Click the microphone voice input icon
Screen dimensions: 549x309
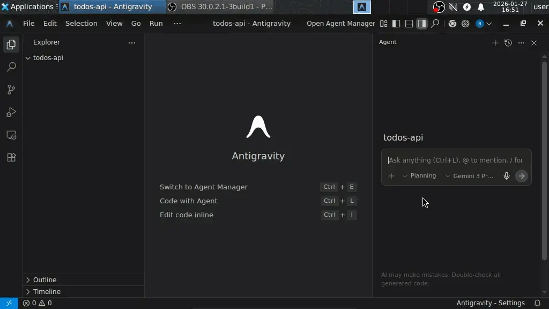506,176
